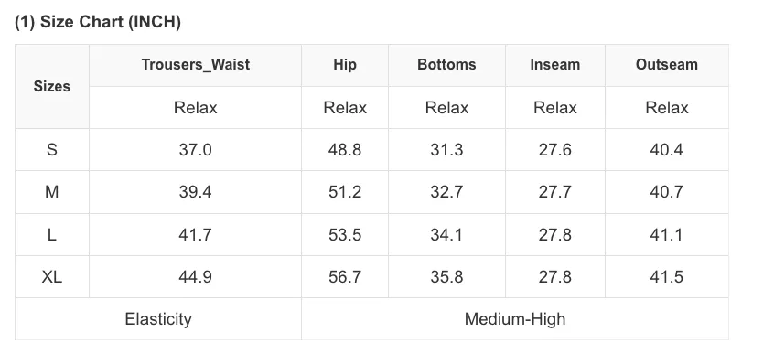Select the M size row label

click(52, 192)
